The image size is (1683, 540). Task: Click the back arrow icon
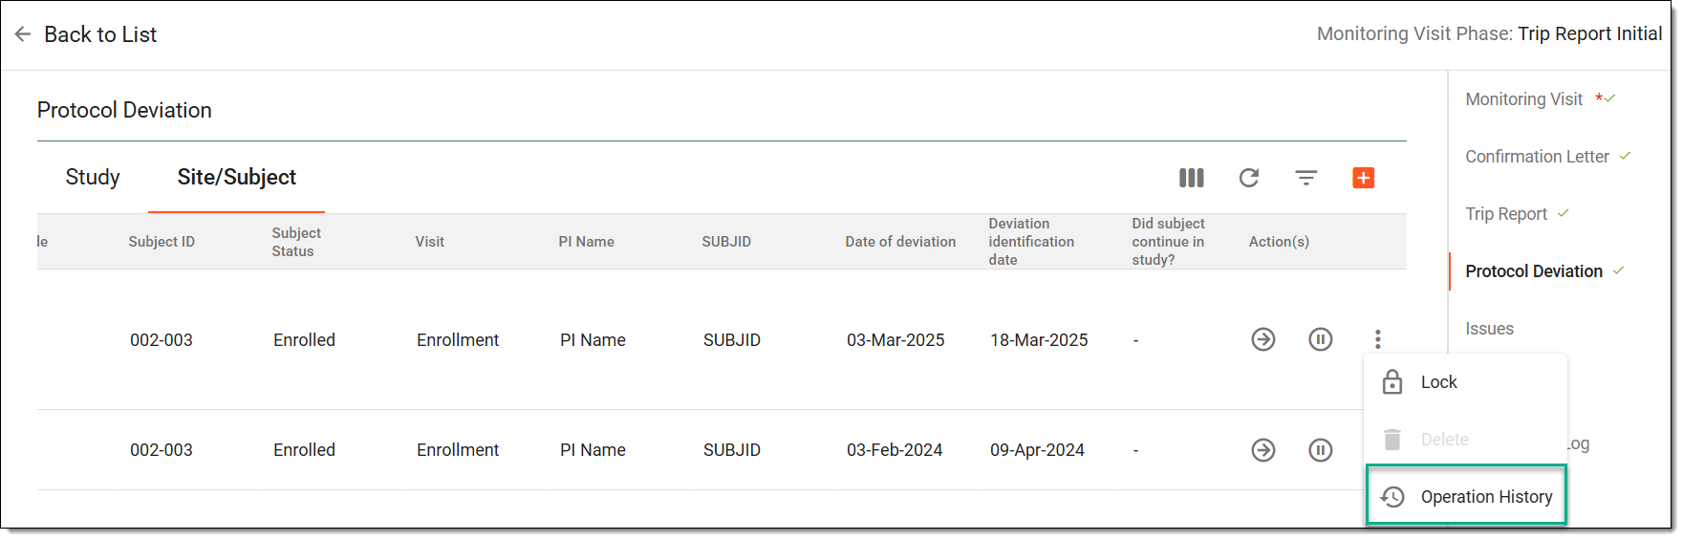(x=23, y=34)
